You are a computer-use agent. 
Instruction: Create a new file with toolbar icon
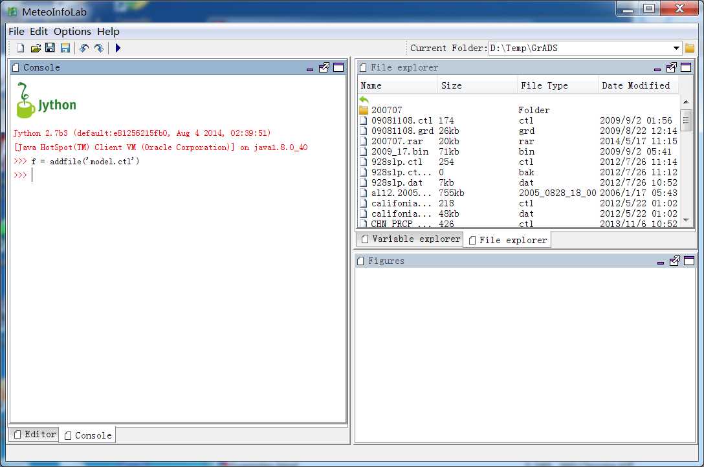coord(20,48)
